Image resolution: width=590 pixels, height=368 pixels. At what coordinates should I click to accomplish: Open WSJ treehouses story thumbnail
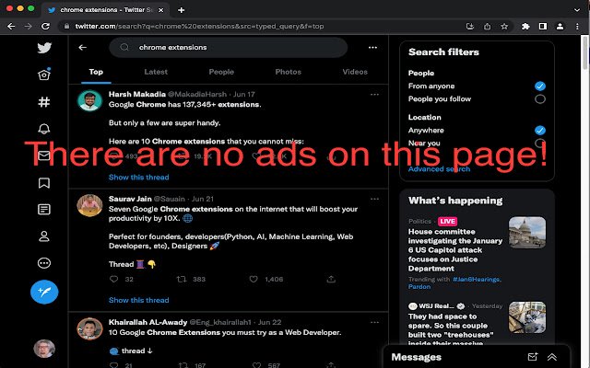pos(527,317)
